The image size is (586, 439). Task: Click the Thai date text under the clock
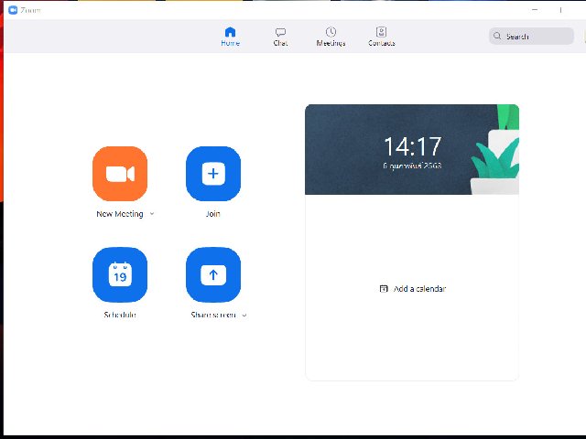point(412,166)
